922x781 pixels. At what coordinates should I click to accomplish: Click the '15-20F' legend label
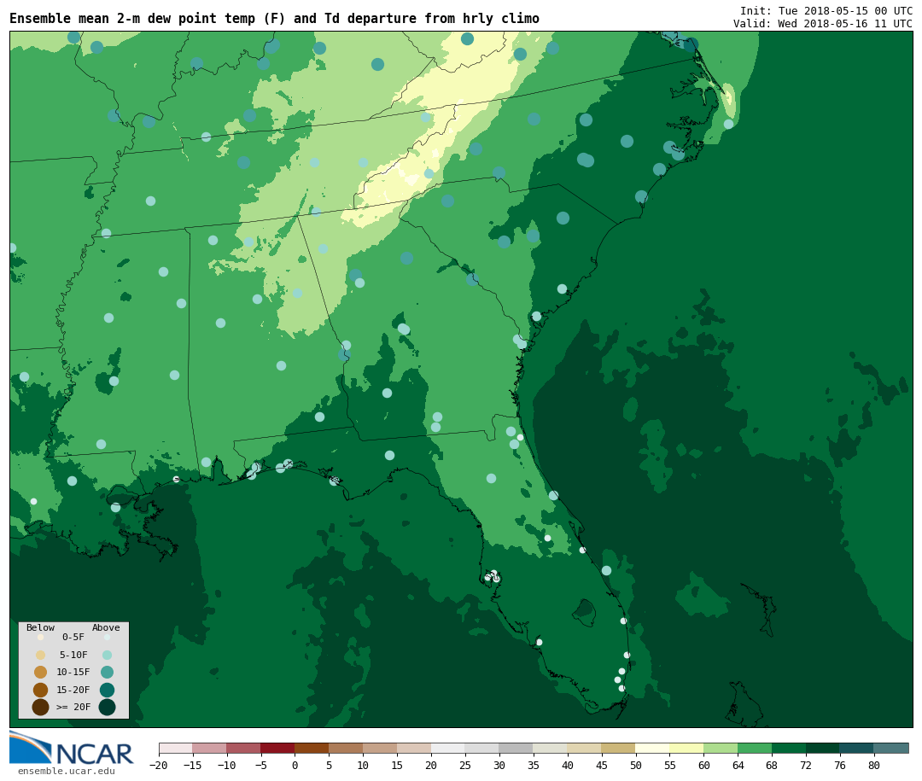73,690
